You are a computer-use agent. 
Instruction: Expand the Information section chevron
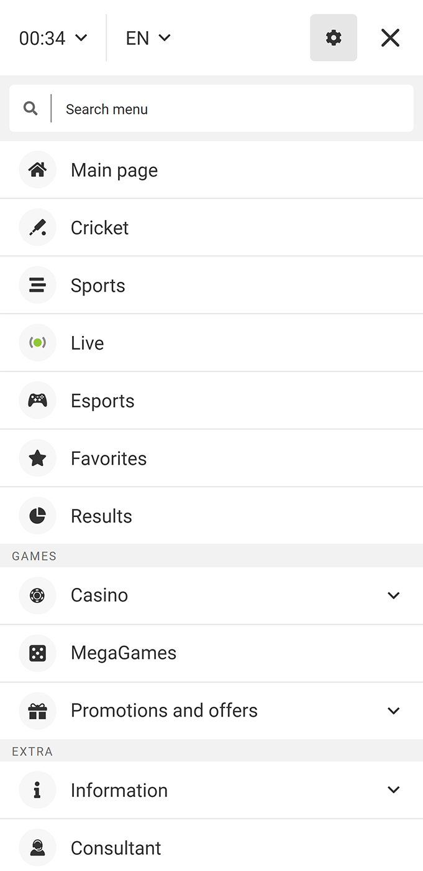(x=393, y=790)
